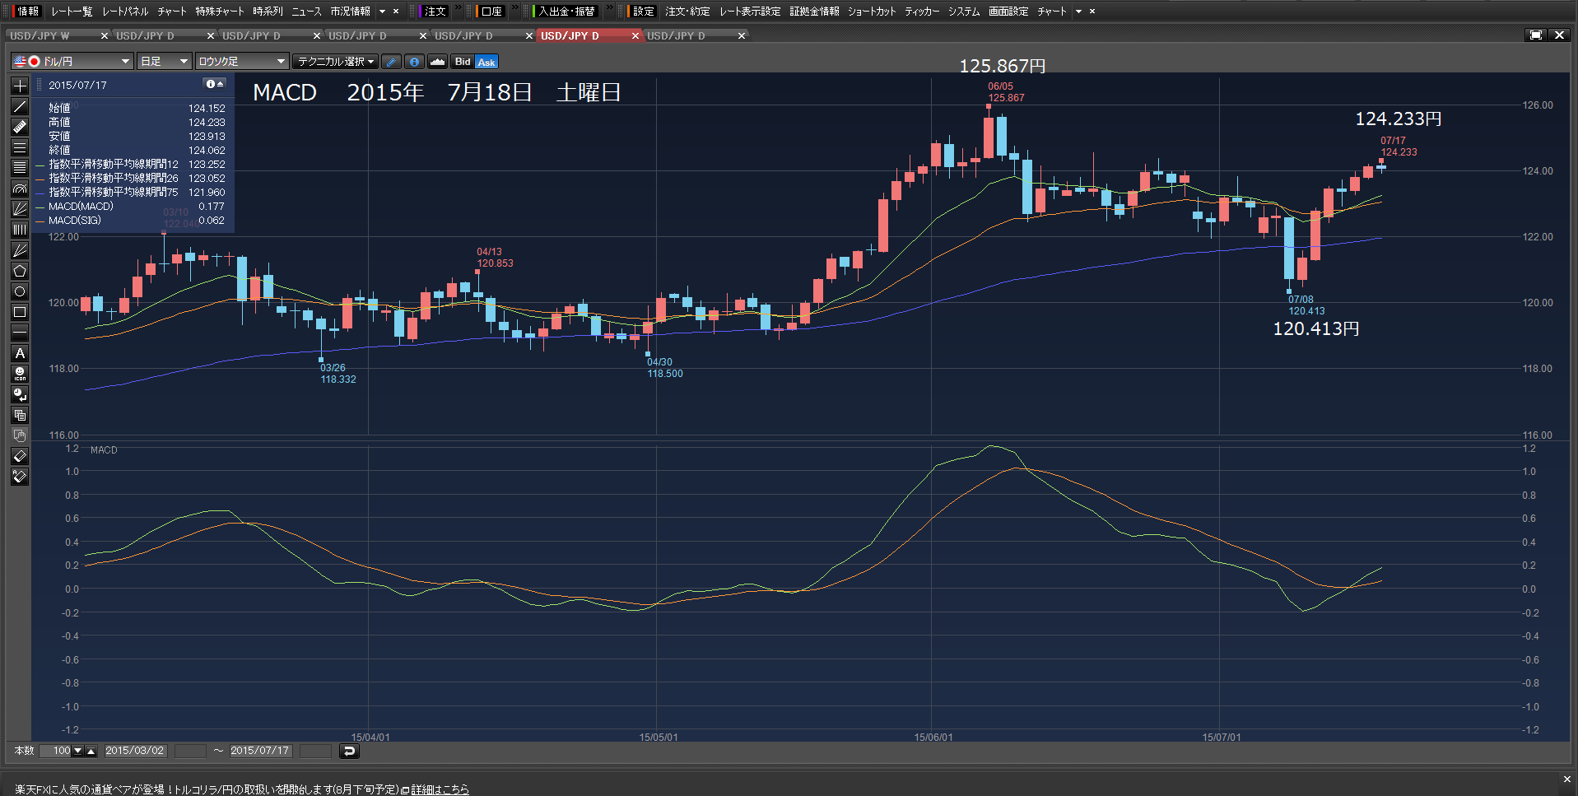Screen dimensions: 1578x796
Task: Select the eraser tool
Action: (x=20, y=456)
